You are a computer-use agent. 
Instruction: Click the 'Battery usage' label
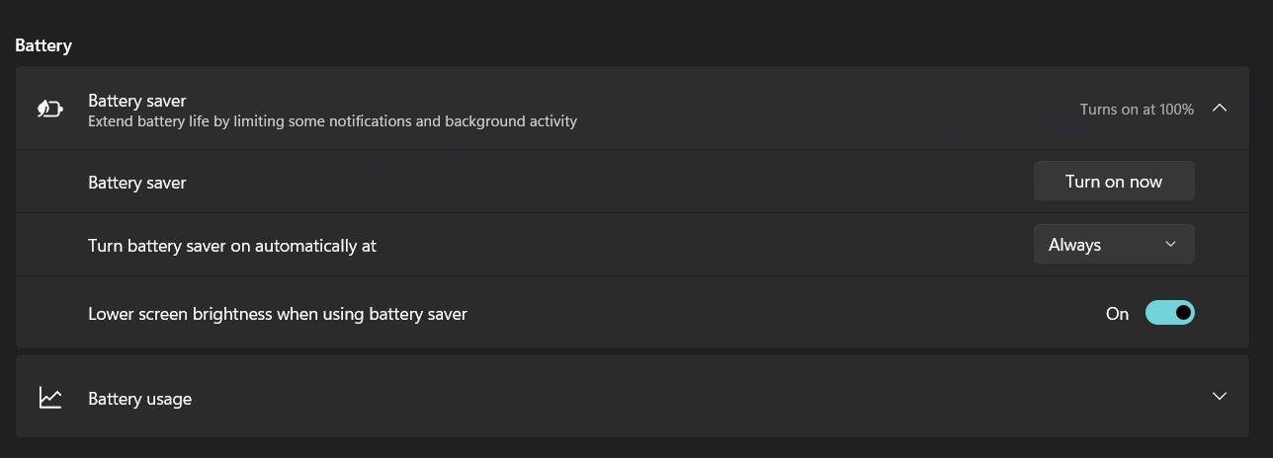click(139, 399)
